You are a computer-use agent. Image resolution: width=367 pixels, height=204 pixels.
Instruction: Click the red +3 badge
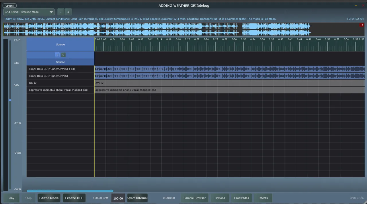pyautogui.click(x=362, y=25)
